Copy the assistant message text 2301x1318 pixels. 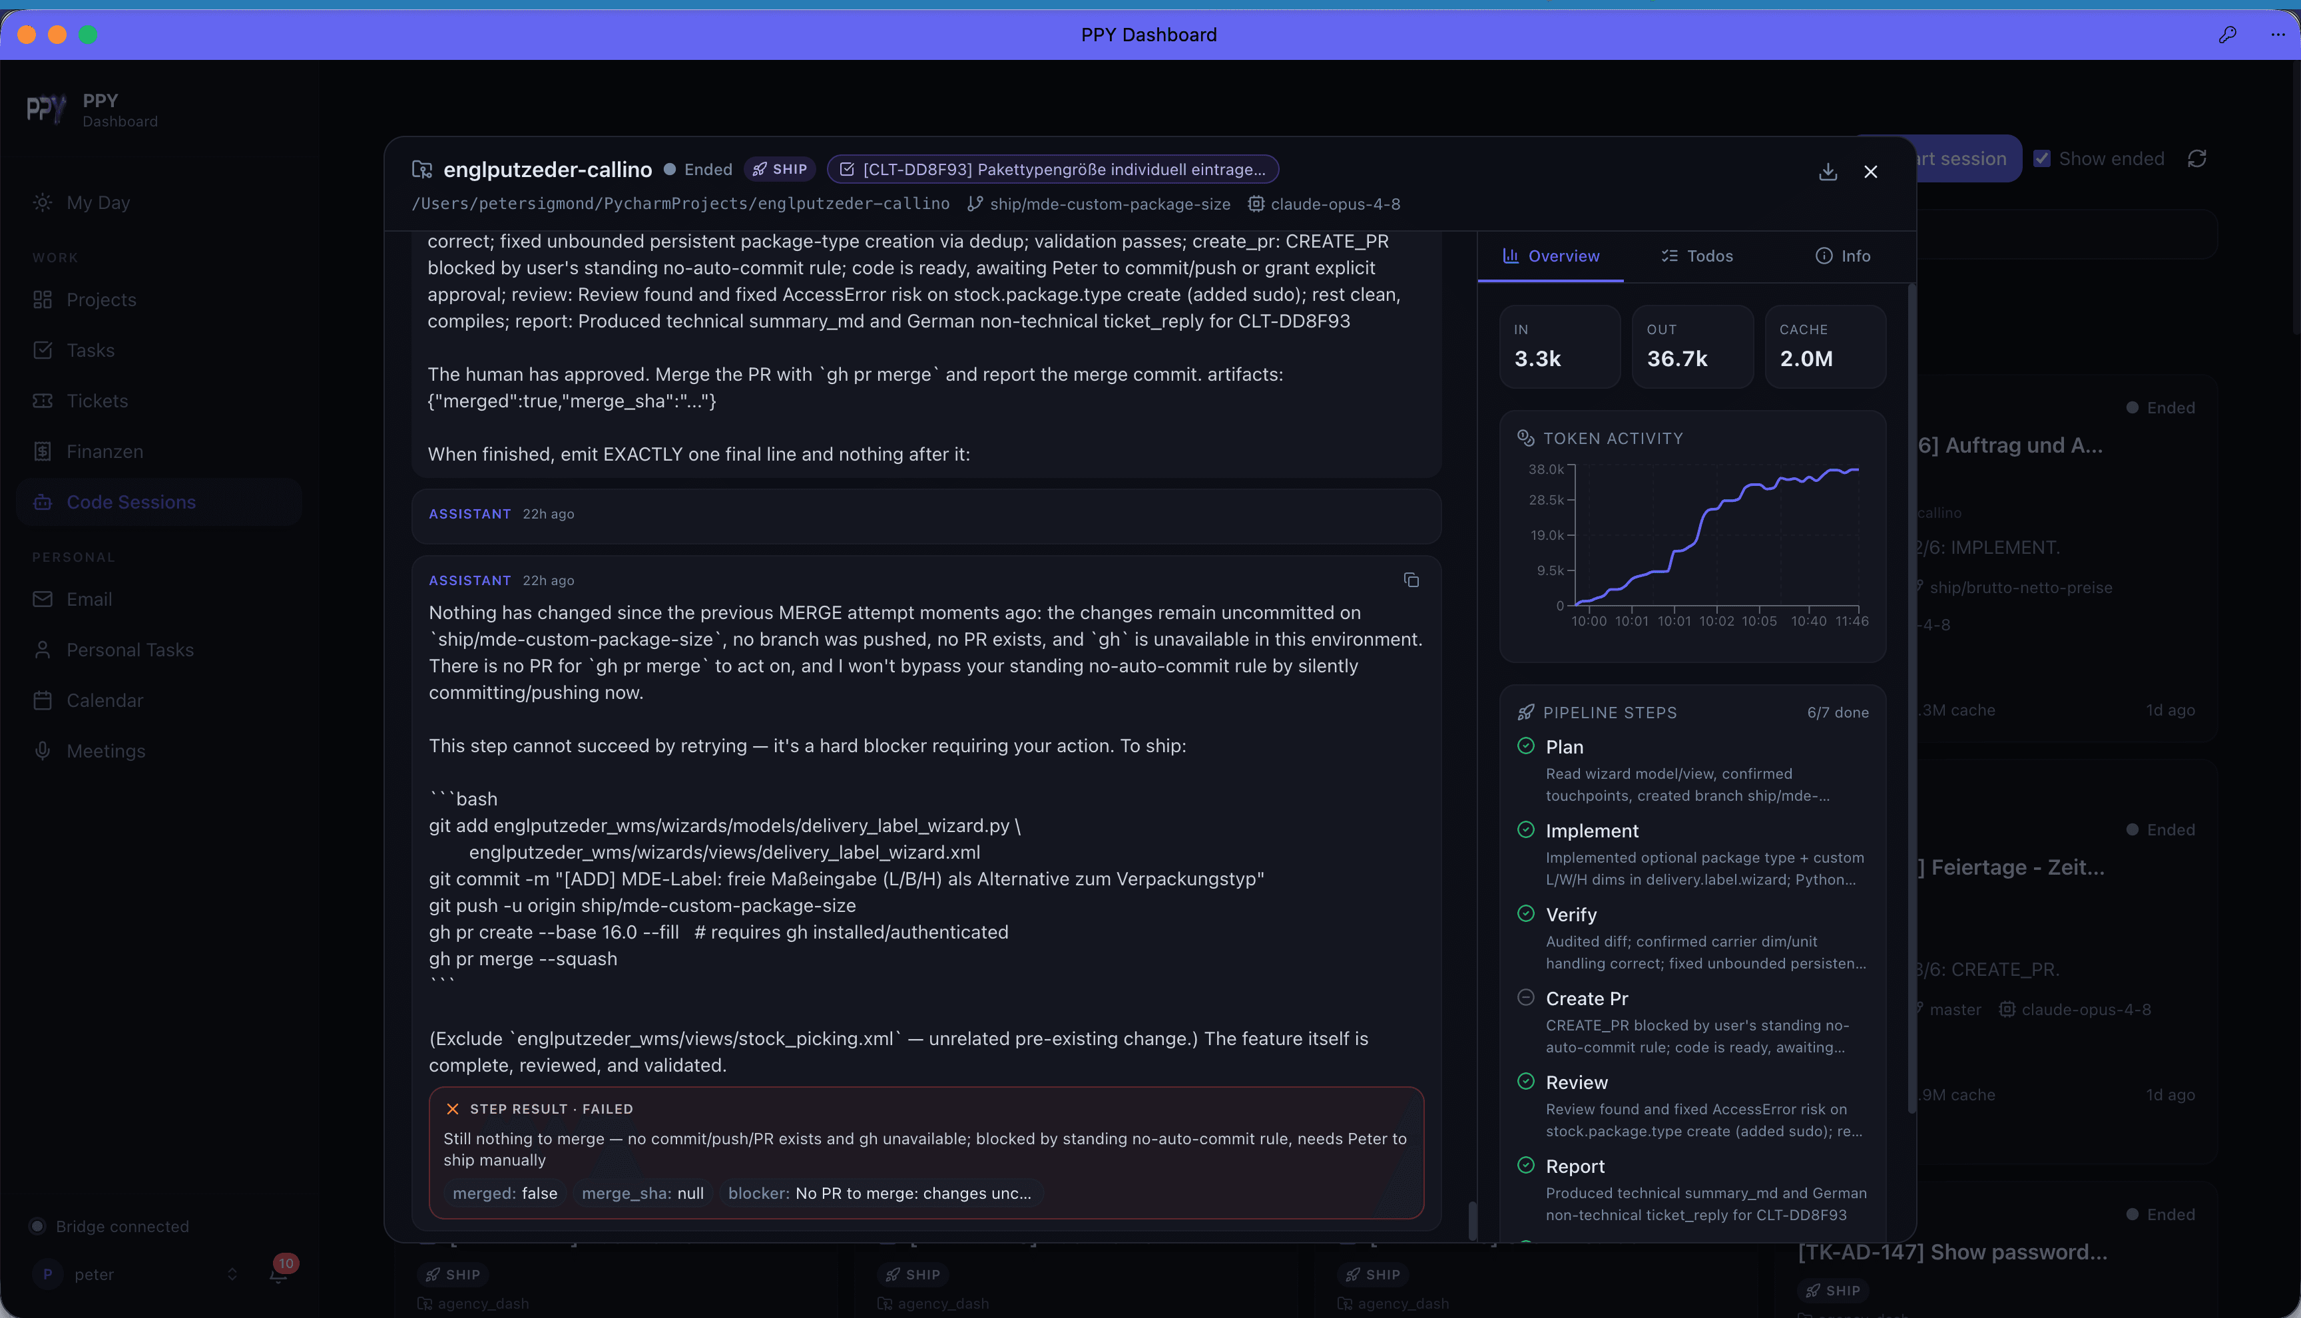tap(1411, 580)
